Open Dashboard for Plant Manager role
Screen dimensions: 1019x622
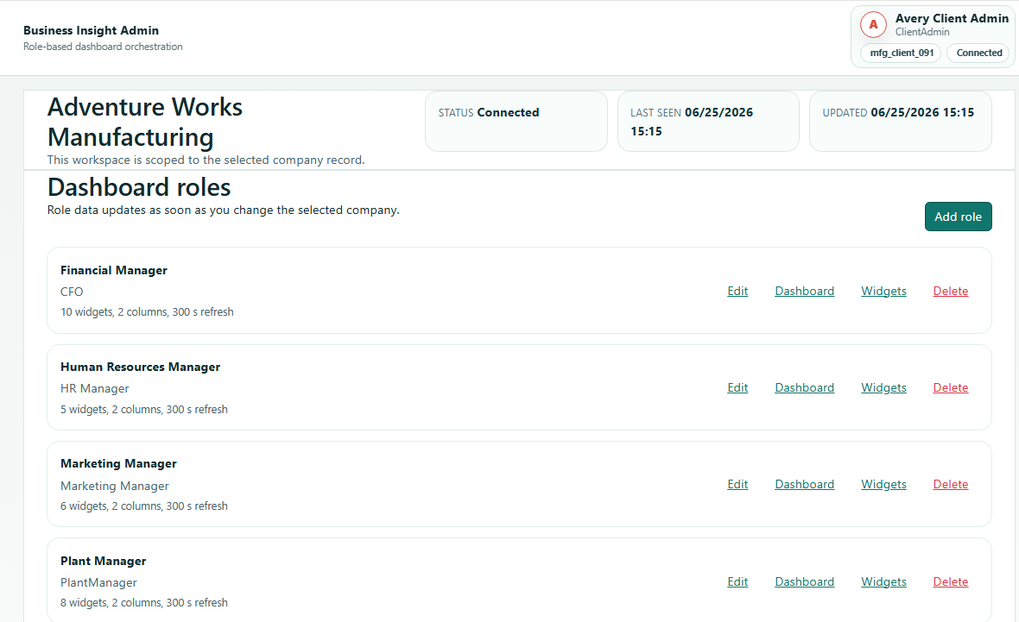click(804, 581)
